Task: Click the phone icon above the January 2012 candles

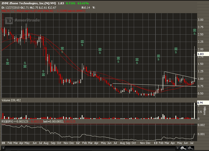Action: 82,41
